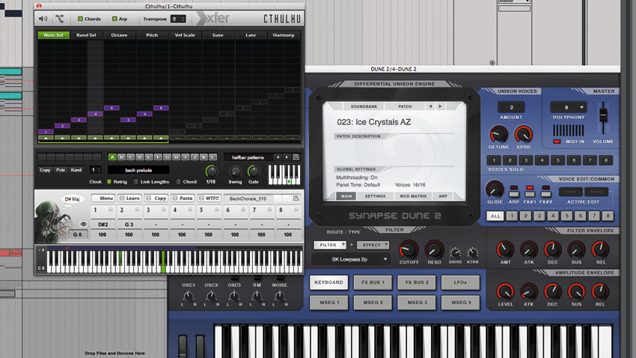Open the SOUNDBANK tab in DUNE display
Viewport: 636px width, 358px height.
[364, 106]
